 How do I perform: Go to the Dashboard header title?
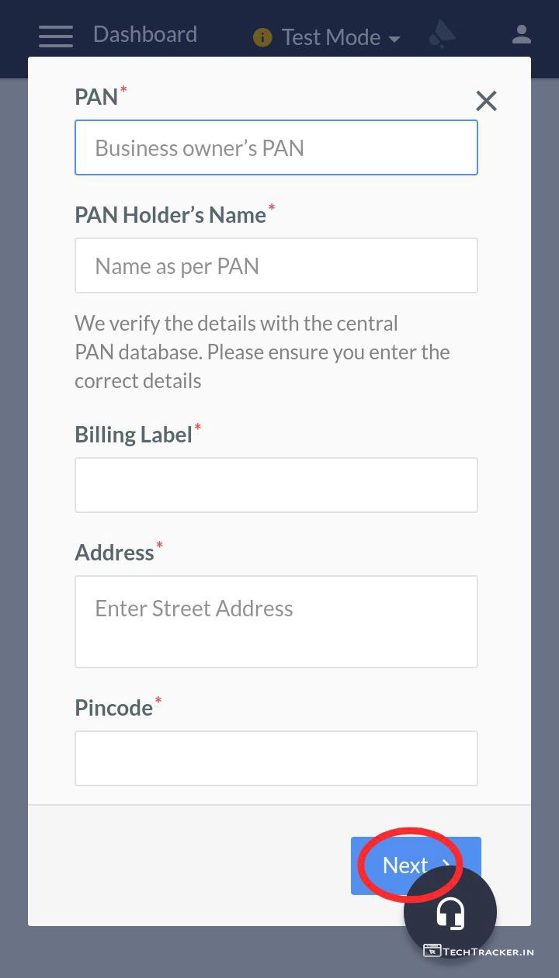[145, 34]
